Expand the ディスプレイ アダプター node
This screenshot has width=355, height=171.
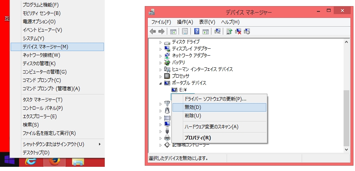(x=160, y=49)
